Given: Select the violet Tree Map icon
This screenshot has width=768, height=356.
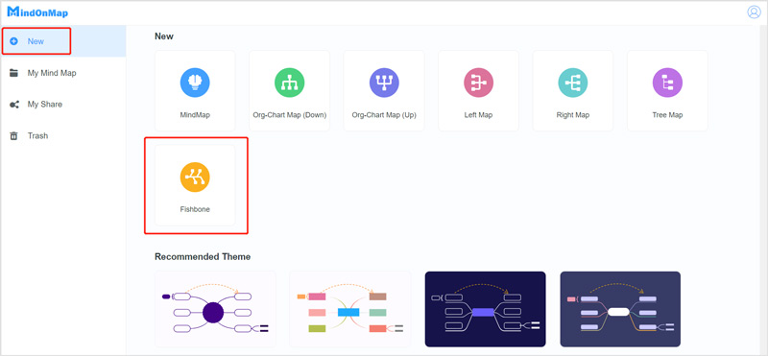Looking at the screenshot, I should [667, 83].
